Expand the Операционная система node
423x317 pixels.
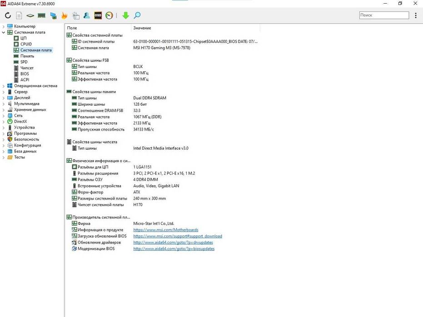coord(3,86)
